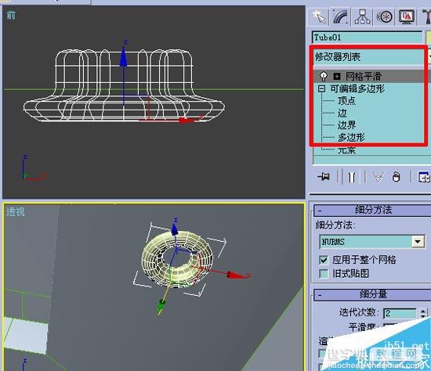The image size is (431, 371).
Task: Open the Create command panel tab
Action: point(318,16)
